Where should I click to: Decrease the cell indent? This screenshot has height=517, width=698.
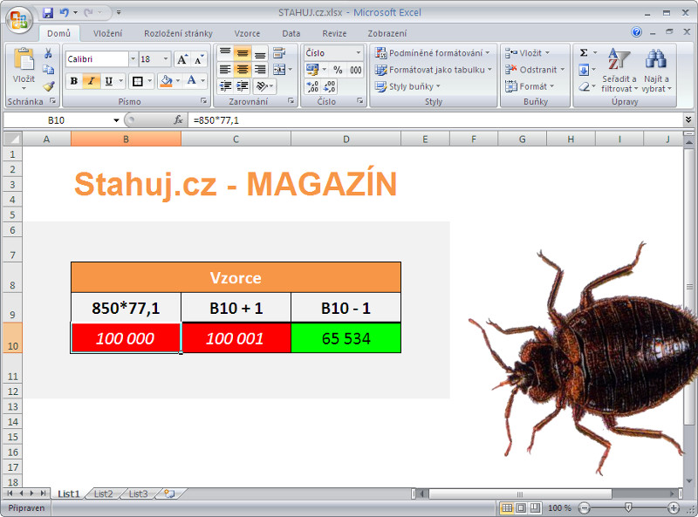tap(225, 85)
